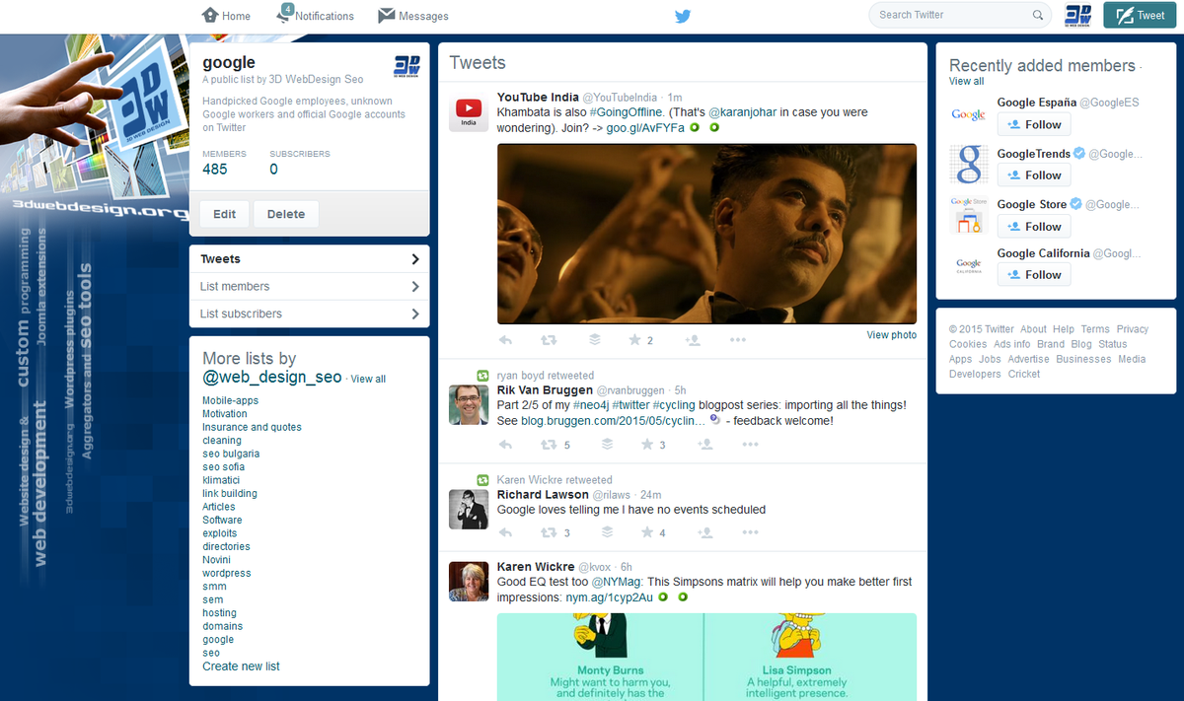Open the goo.gl/AvFYFa link

click(645, 128)
